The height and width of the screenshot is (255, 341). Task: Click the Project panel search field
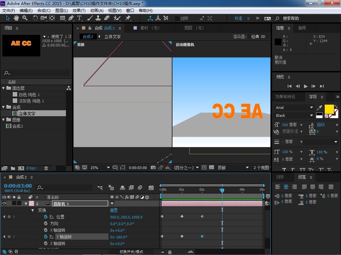[x=36, y=73]
